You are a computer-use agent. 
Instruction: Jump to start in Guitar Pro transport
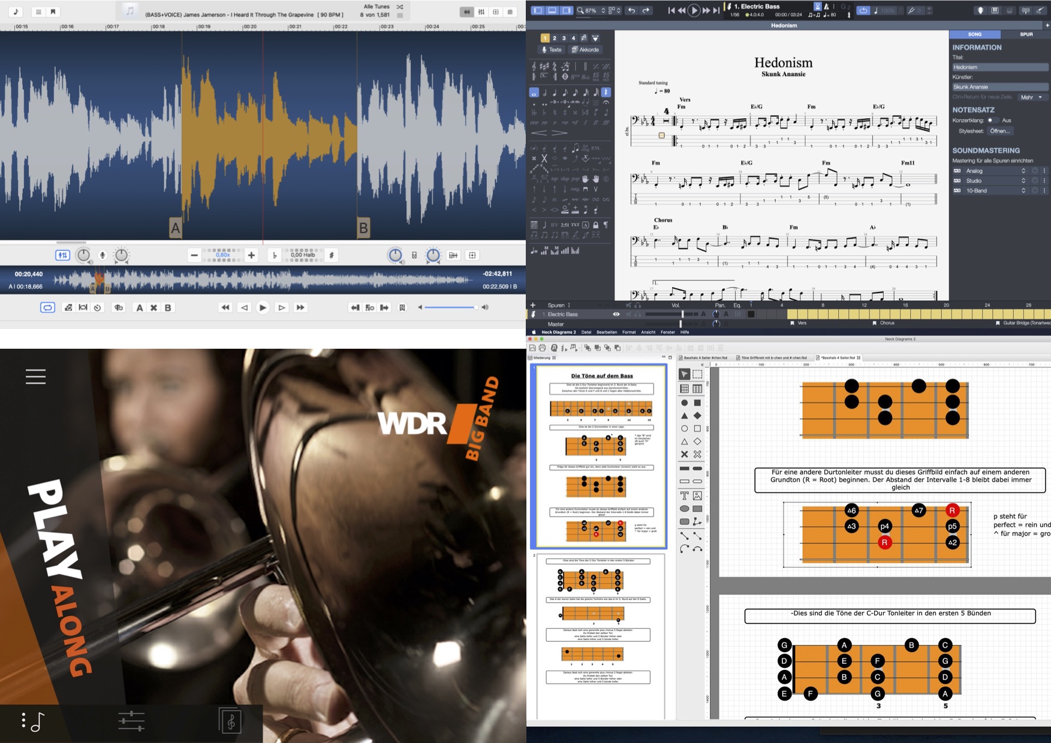pyautogui.click(x=671, y=10)
